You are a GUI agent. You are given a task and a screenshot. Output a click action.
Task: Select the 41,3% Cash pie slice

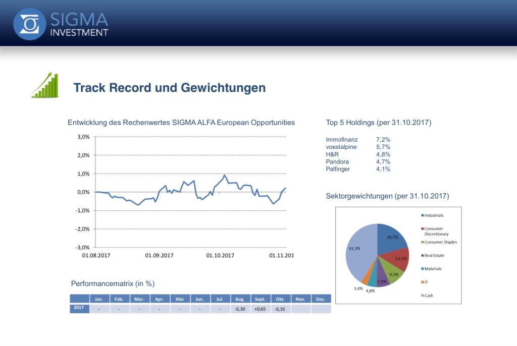pyautogui.click(x=358, y=252)
